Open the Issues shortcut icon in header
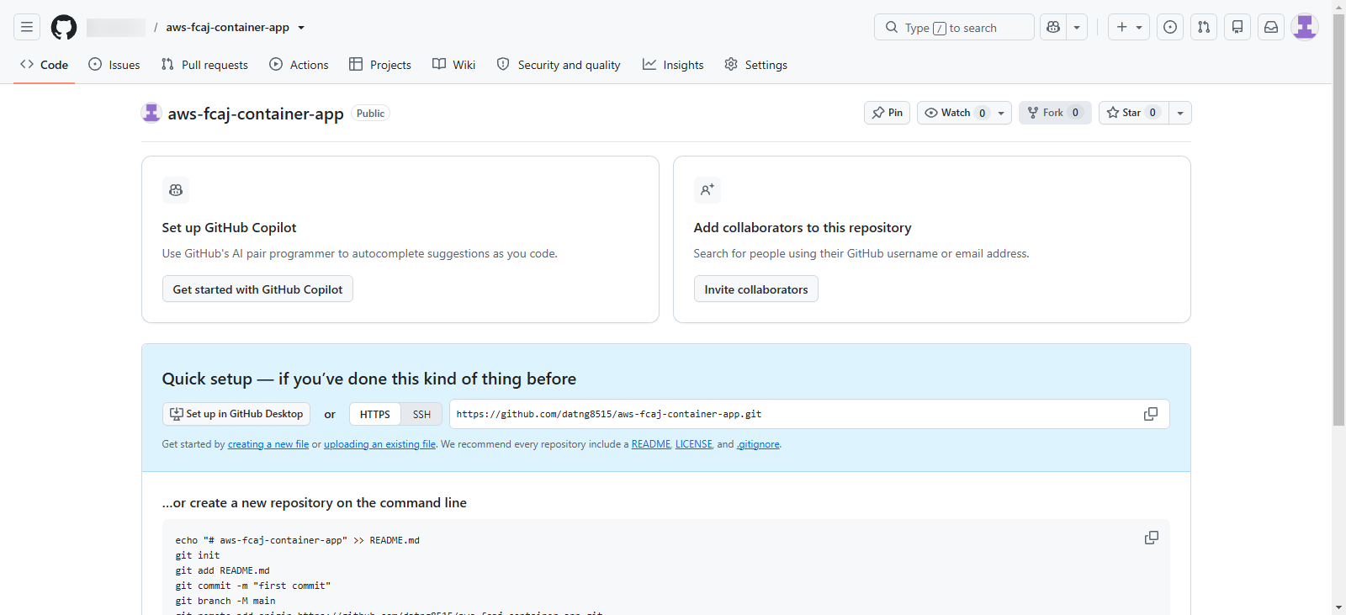Screen dimensions: 1346x615 coord(1170,27)
